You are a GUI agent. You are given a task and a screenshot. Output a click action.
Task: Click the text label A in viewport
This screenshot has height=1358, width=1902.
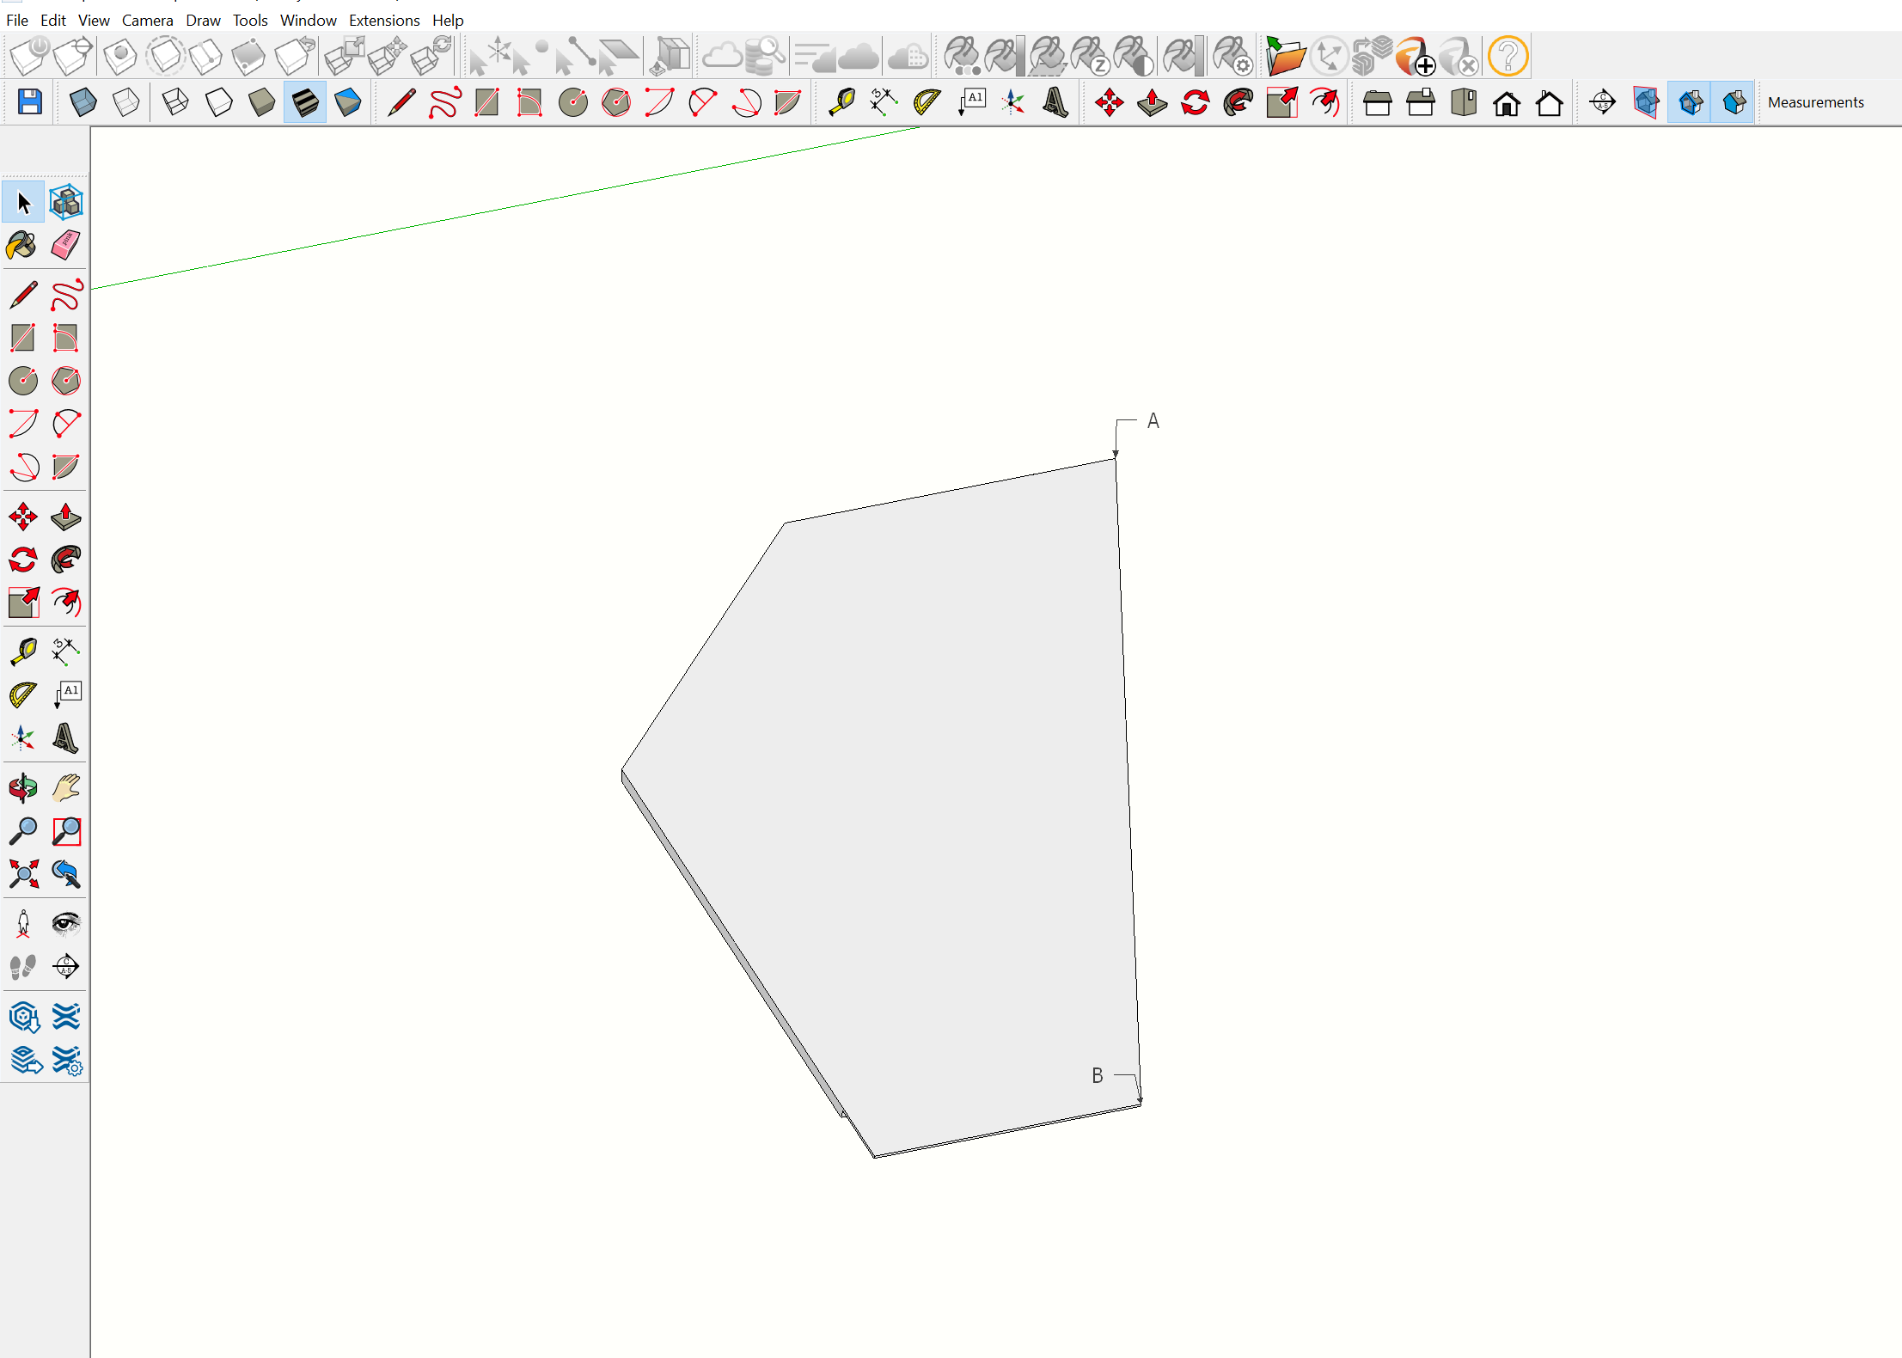coord(1153,421)
